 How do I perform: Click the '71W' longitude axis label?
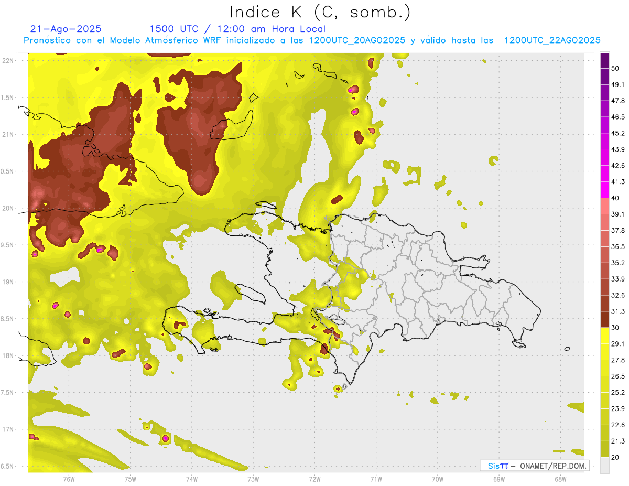[x=376, y=478]
